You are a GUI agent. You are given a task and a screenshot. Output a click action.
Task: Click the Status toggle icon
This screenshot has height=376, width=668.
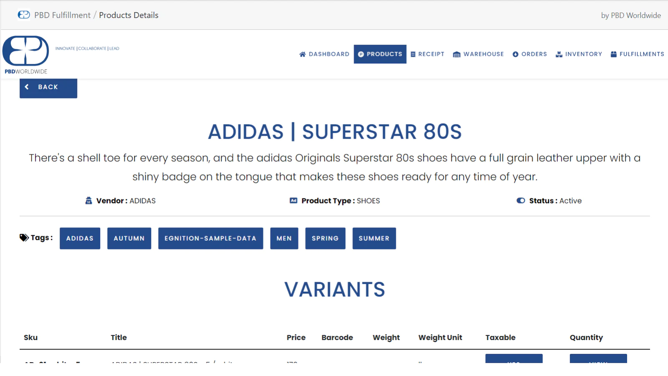coord(521,201)
